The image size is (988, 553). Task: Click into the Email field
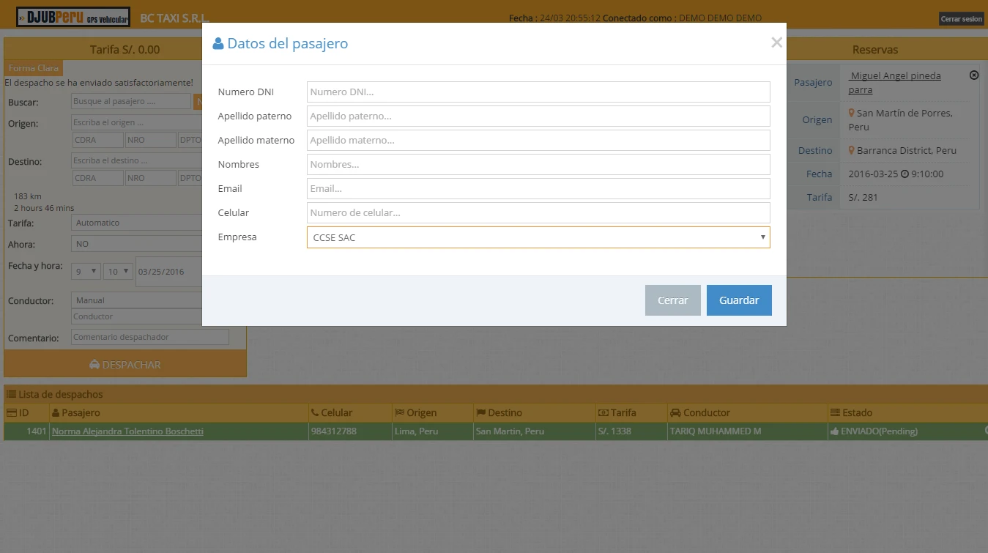[538, 189]
